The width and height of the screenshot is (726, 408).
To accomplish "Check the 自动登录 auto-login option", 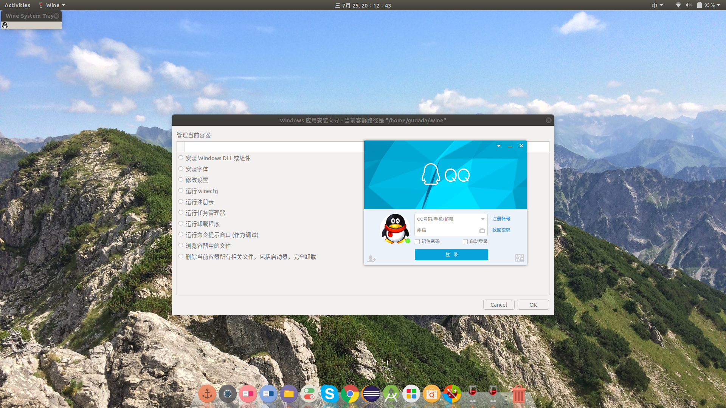I will pyautogui.click(x=465, y=241).
